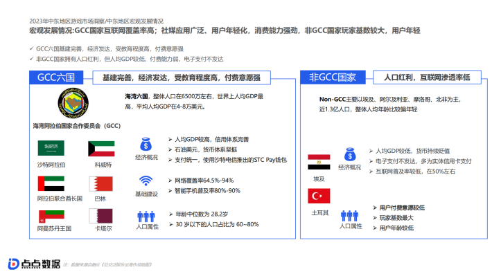Click the 点点数据 logo
Viewport: 492px width, 276px height.
tap(34, 264)
